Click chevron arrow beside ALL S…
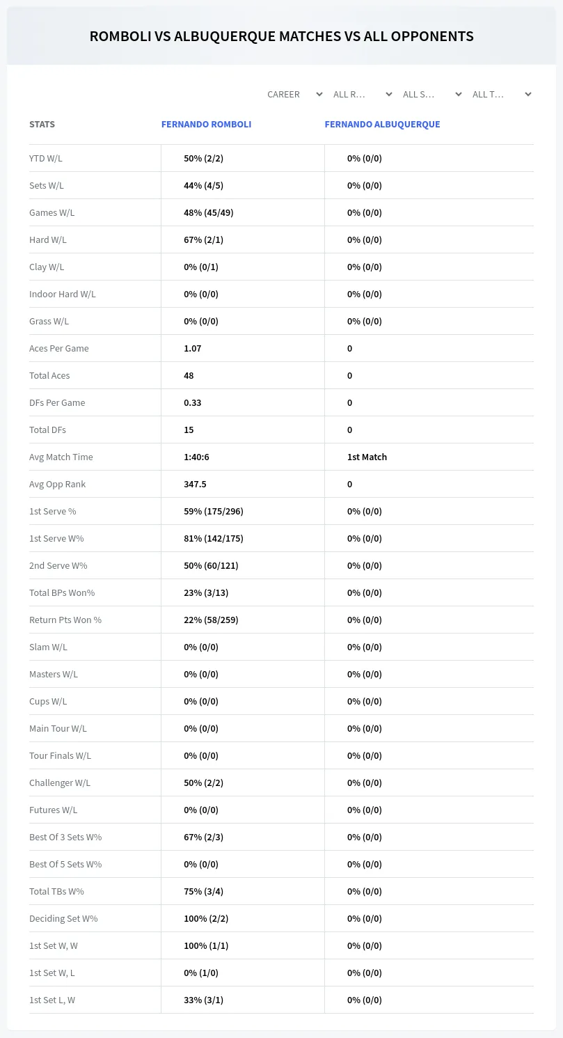Image resolution: width=563 pixels, height=1038 pixels. click(x=459, y=94)
